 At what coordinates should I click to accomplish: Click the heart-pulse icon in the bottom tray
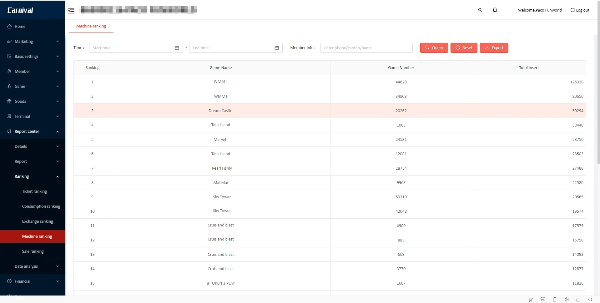pyautogui.click(x=543, y=299)
